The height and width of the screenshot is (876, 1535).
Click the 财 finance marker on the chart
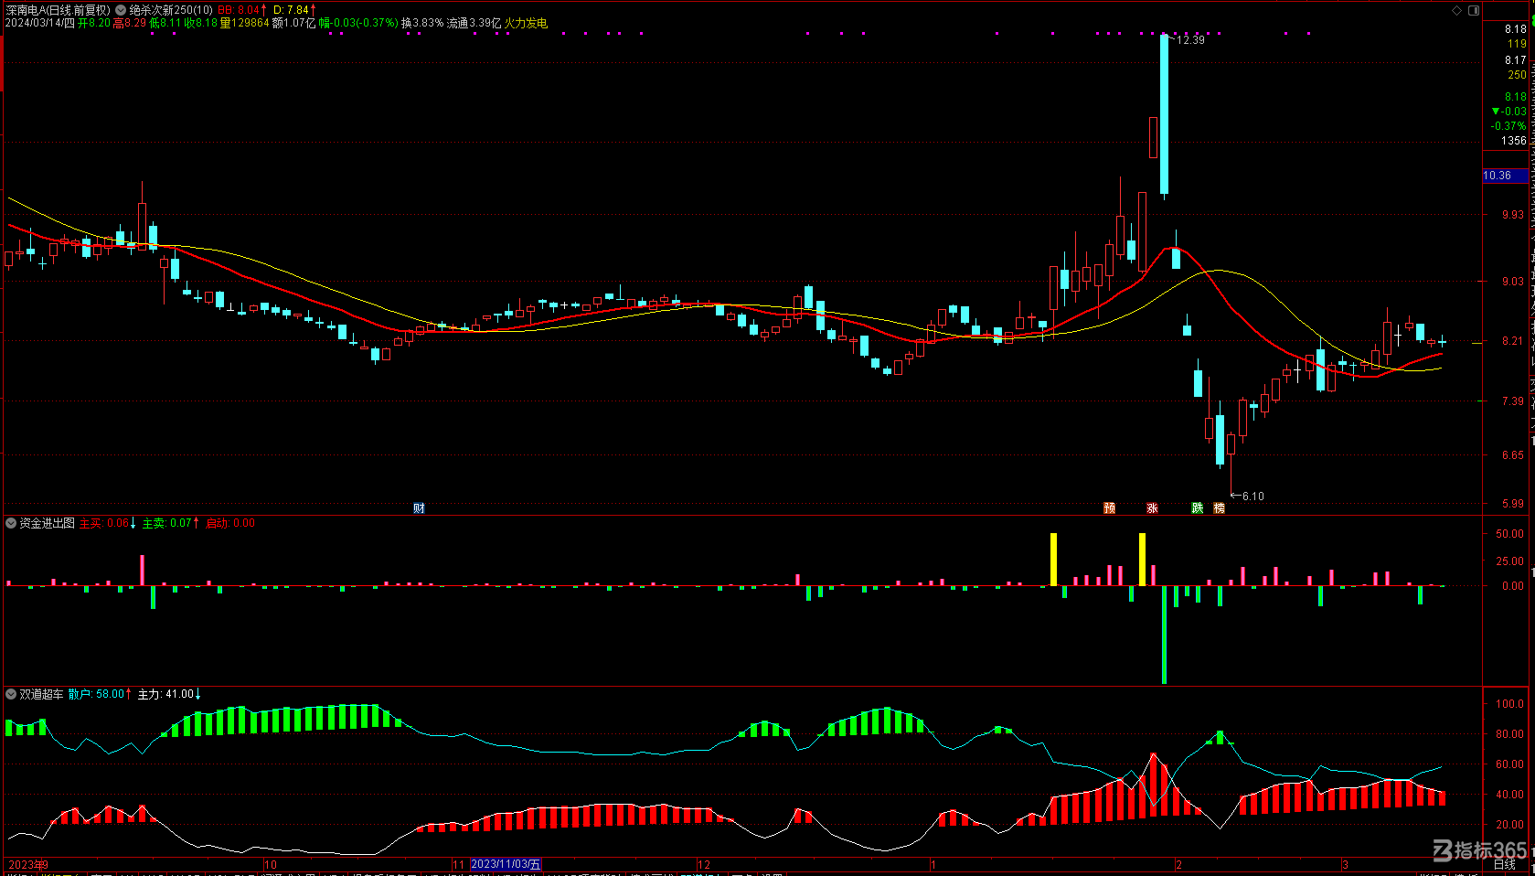pos(419,508)
